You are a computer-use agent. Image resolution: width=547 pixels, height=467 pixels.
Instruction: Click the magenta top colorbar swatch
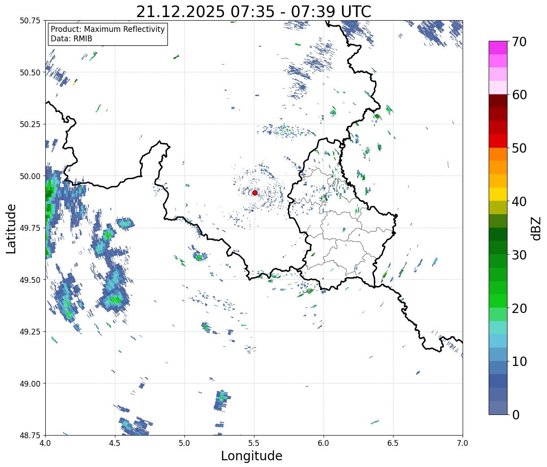(x=498, y=48)
